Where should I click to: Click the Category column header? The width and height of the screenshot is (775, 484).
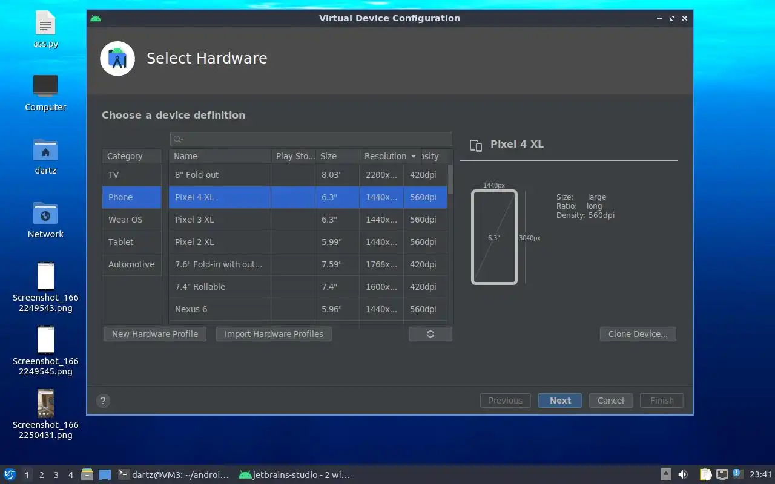point(132,156)
